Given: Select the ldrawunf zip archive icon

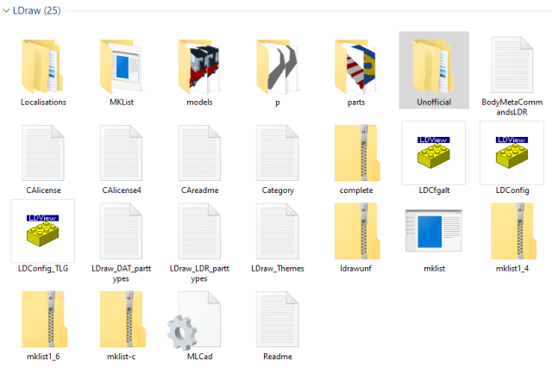Looking at the screenshot, I should [x=357, y=231].
